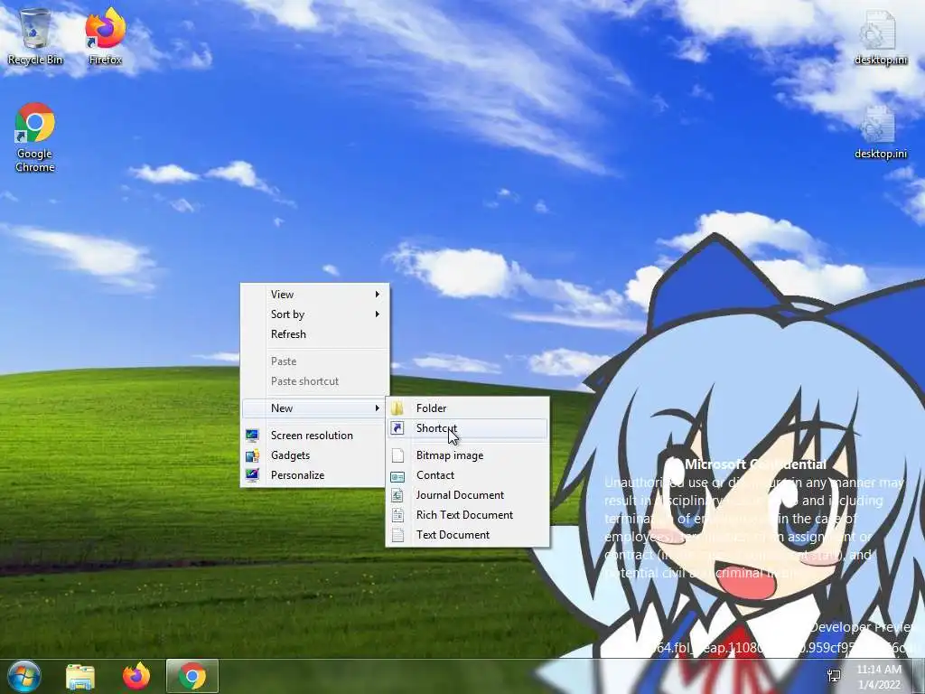The image size is (925, 694).
Task: Select the upper desktop.ini file icon
Action: tap(880, 36)
